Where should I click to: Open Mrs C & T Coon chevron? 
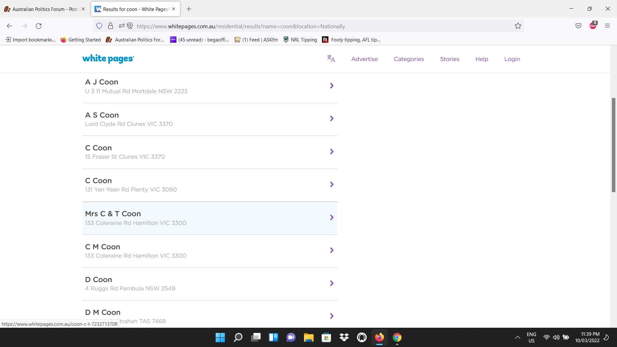click(x=332, y=218)
